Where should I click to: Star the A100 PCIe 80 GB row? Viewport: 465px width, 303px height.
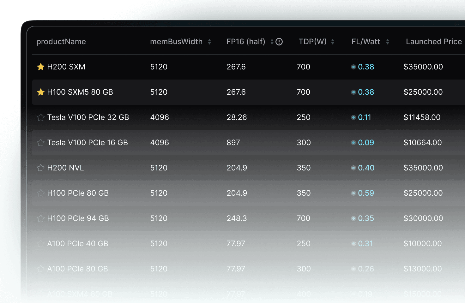[x=41, y=269]
